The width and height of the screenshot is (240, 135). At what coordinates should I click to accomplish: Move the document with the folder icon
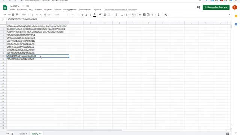pyautogui.click(x=27, y=6)
